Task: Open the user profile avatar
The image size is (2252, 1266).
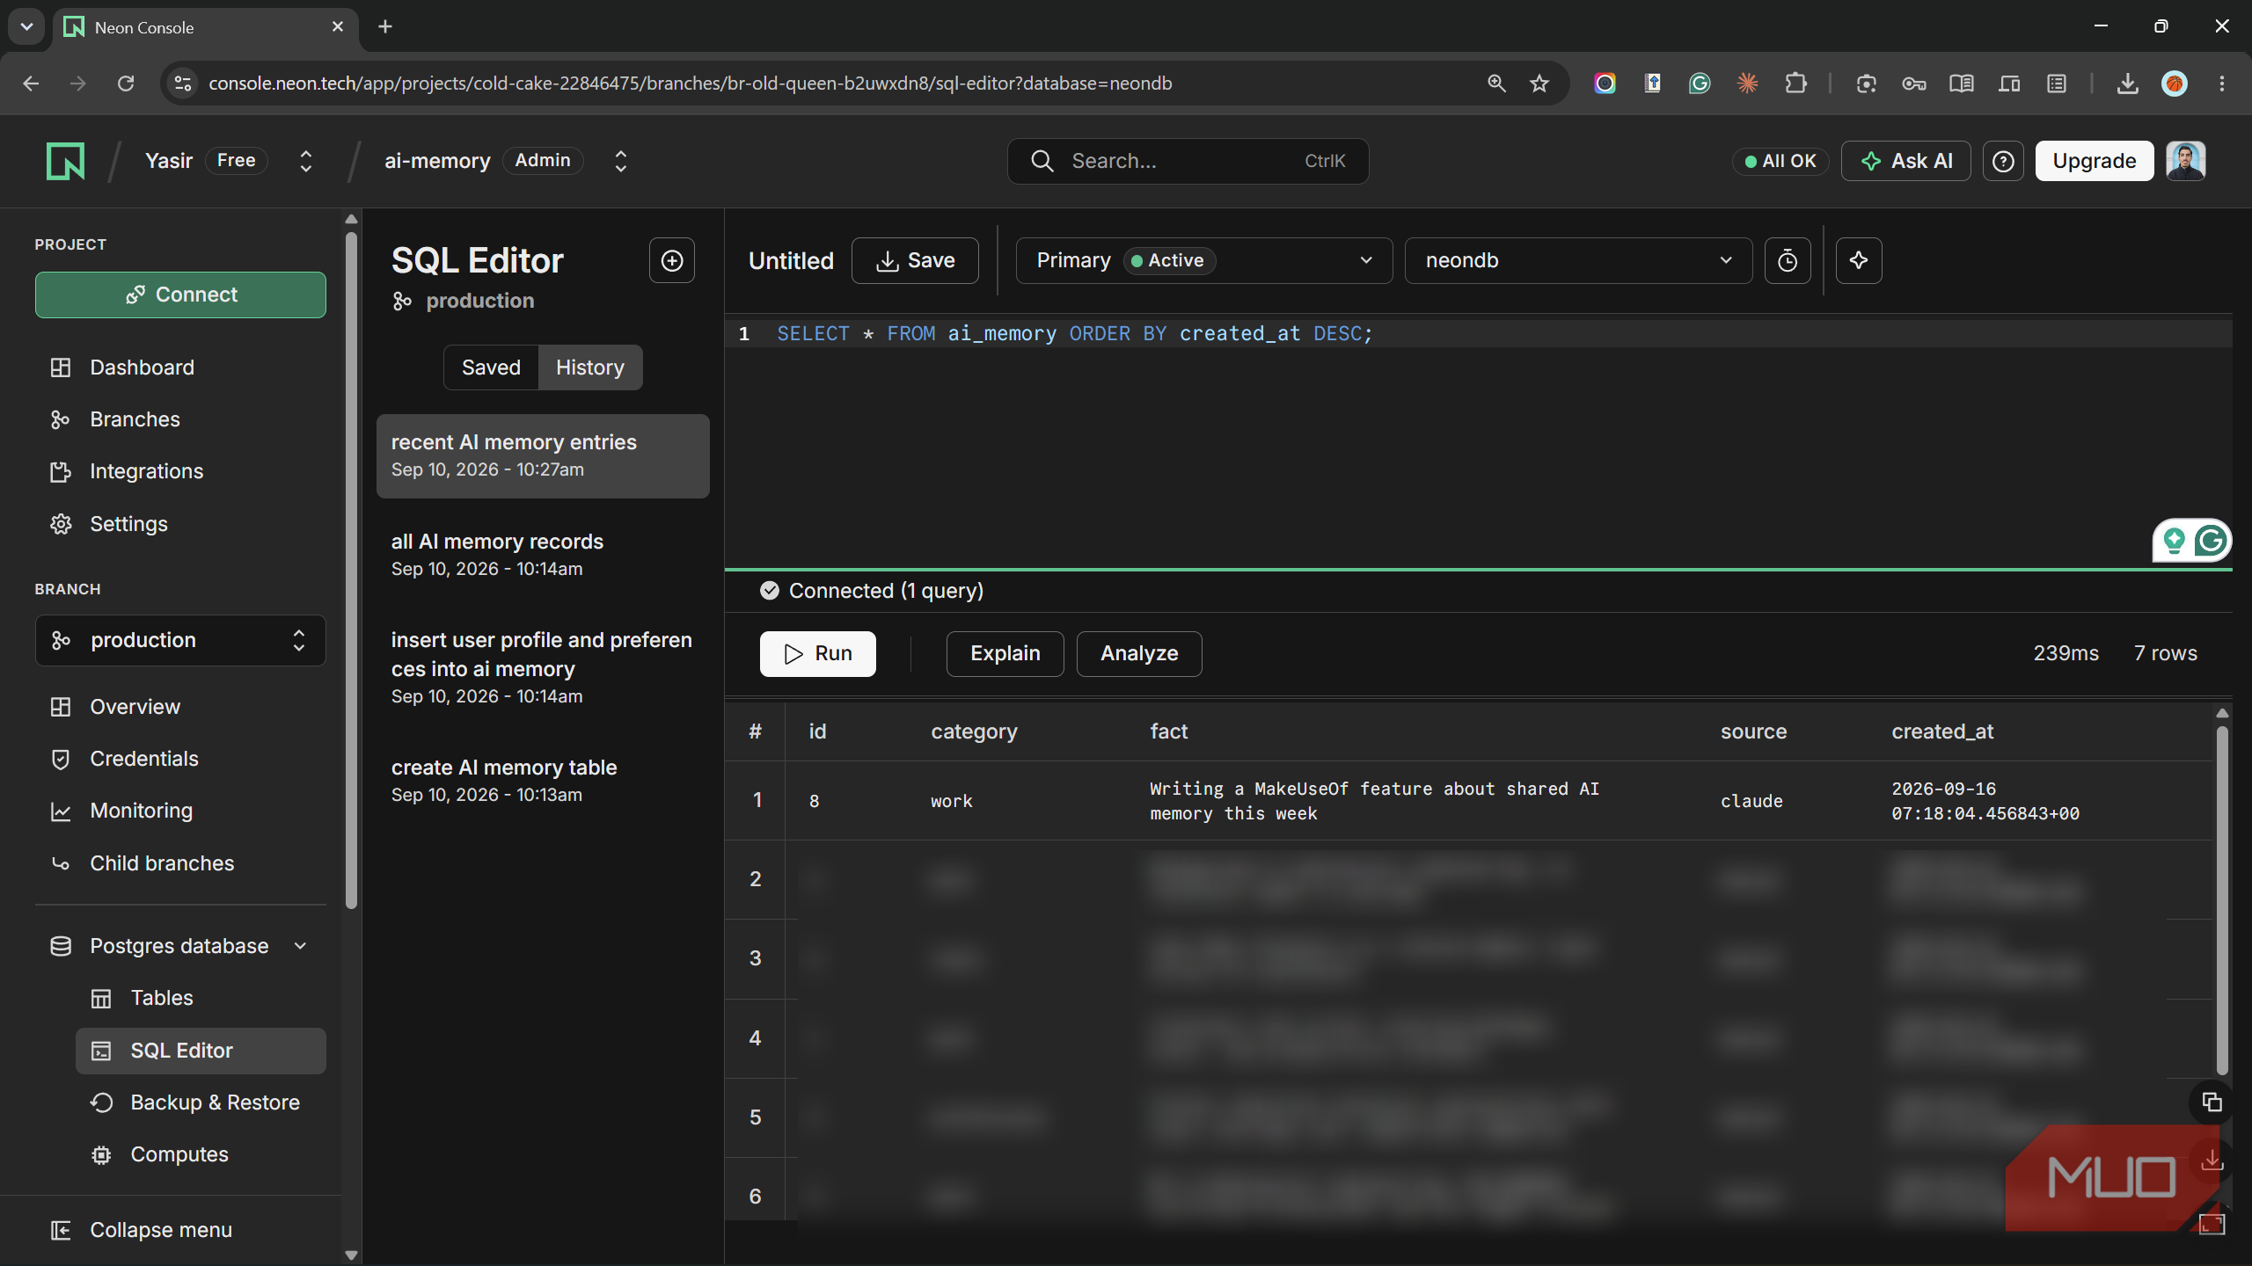Action: 2185,161
